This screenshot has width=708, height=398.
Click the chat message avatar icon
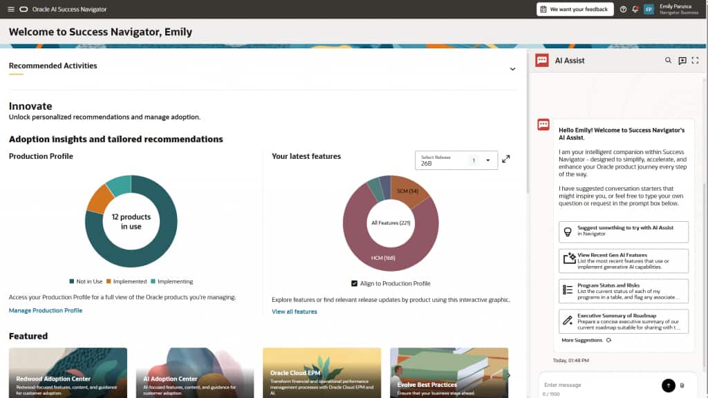(543, 124)
